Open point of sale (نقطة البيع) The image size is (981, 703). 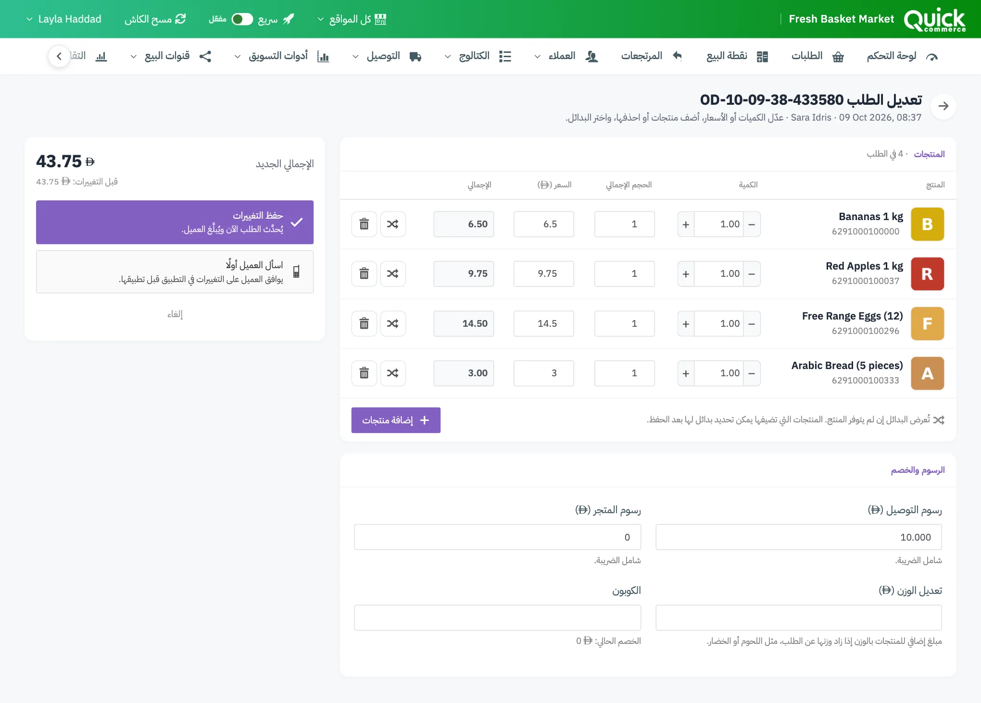pos(737,56)
